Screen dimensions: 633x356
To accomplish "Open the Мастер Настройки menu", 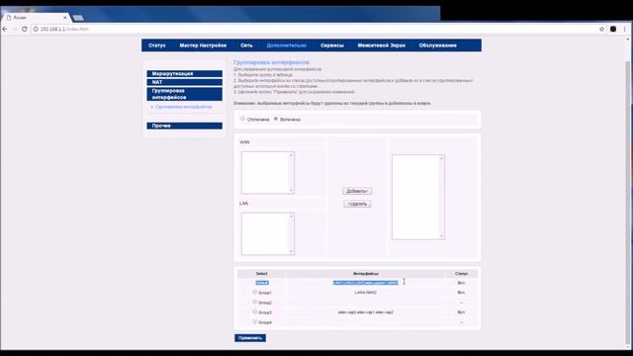I will point(203,45).
